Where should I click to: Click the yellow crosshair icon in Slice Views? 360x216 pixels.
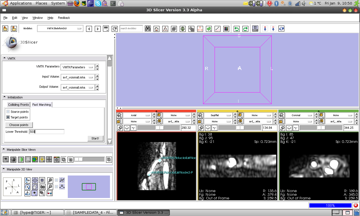[x=42, y=159]
